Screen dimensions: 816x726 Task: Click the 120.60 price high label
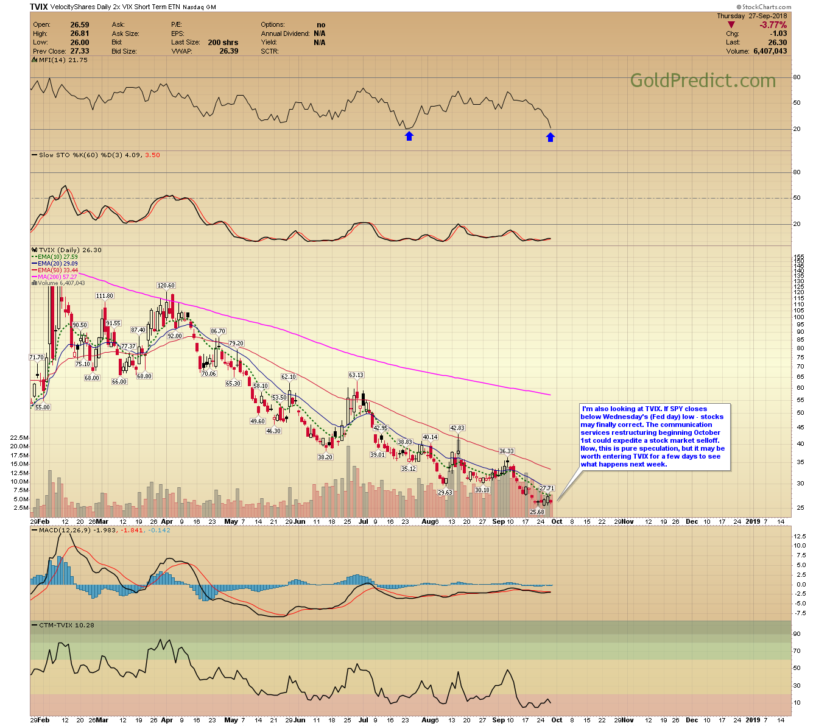(166, 285)
